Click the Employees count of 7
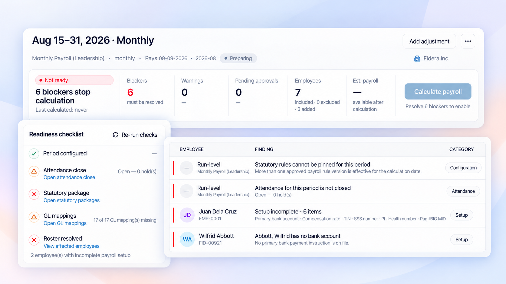506x284 pixels. (298, 92)
